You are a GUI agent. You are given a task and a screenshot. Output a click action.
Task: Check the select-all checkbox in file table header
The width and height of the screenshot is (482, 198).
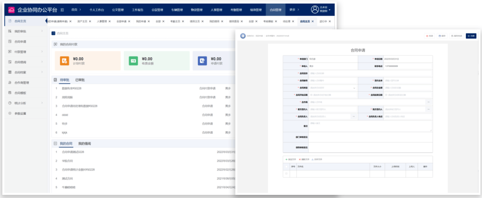(x=286, y=167)
